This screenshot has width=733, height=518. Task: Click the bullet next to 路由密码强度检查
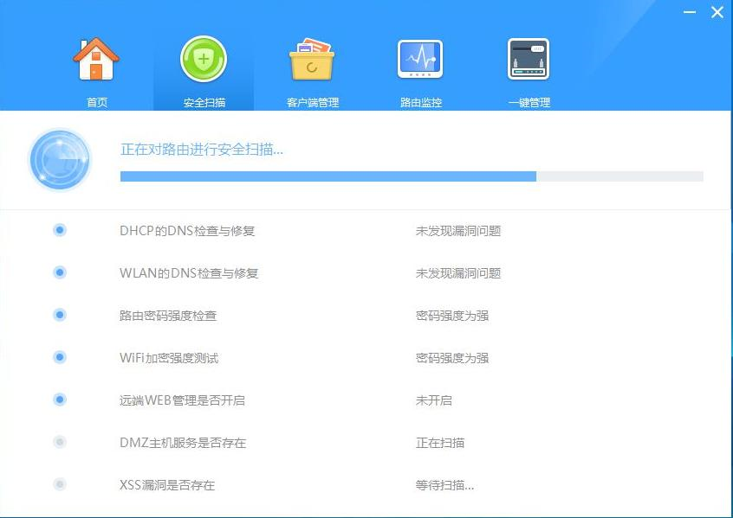[x=60, y=315]
